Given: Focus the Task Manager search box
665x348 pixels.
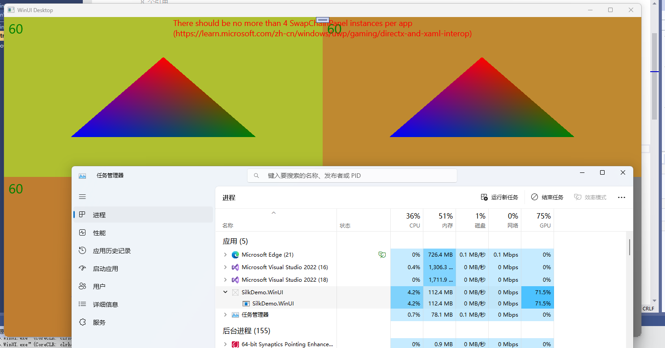Looking at the screenshot, I should pos(352,176).
